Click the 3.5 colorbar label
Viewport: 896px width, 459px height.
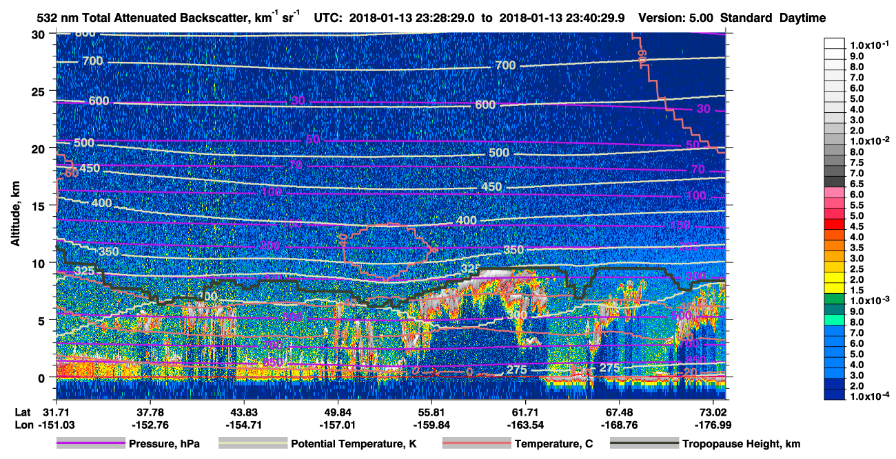(x=857, y=247)
